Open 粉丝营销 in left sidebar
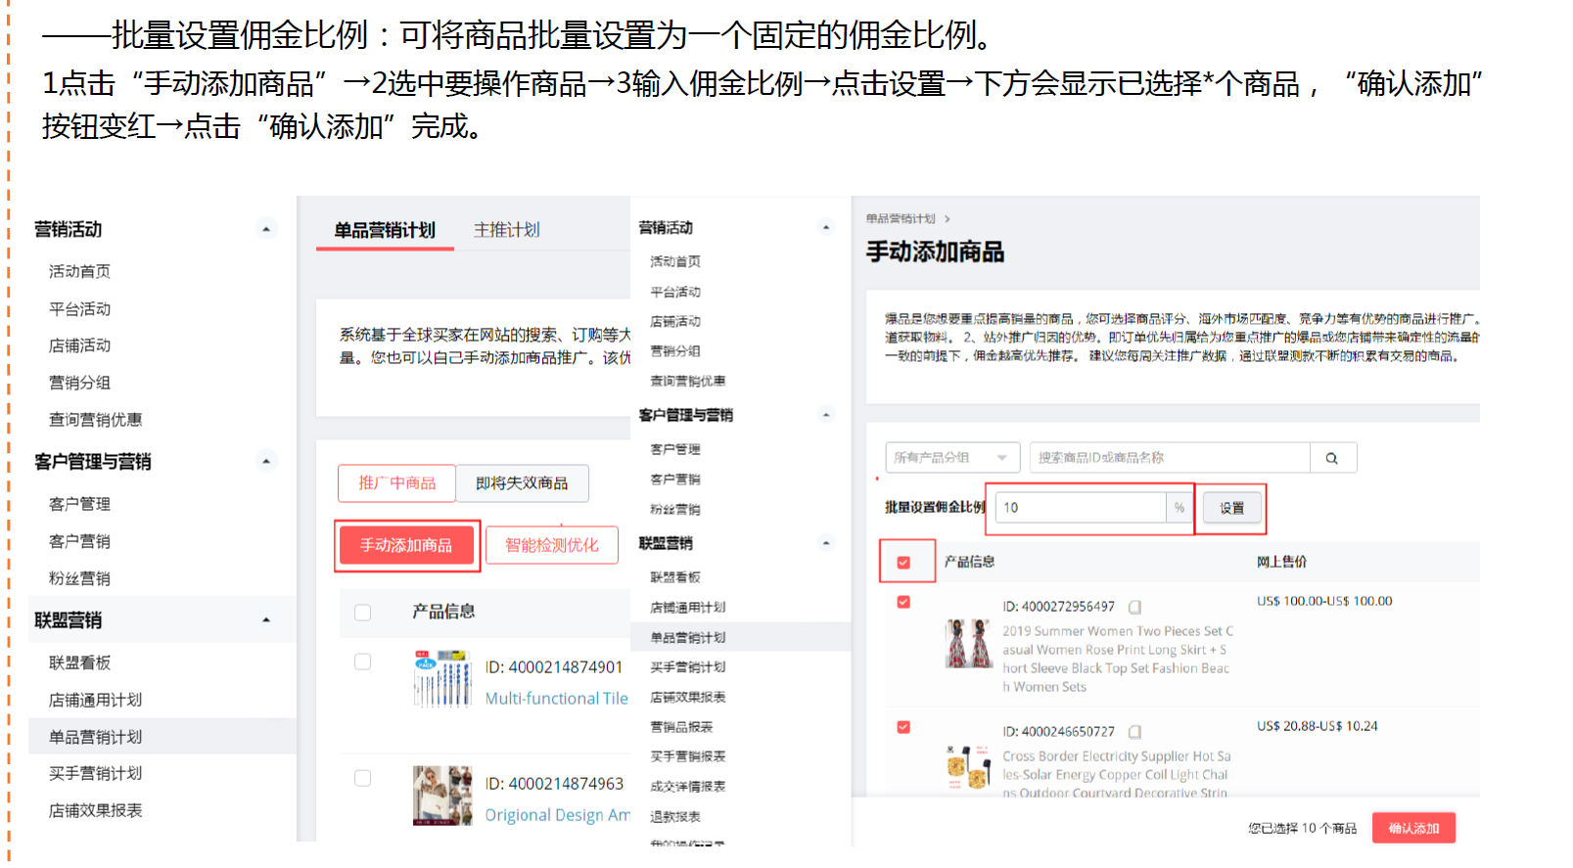1573x868 pixels. tap(80, 578)
